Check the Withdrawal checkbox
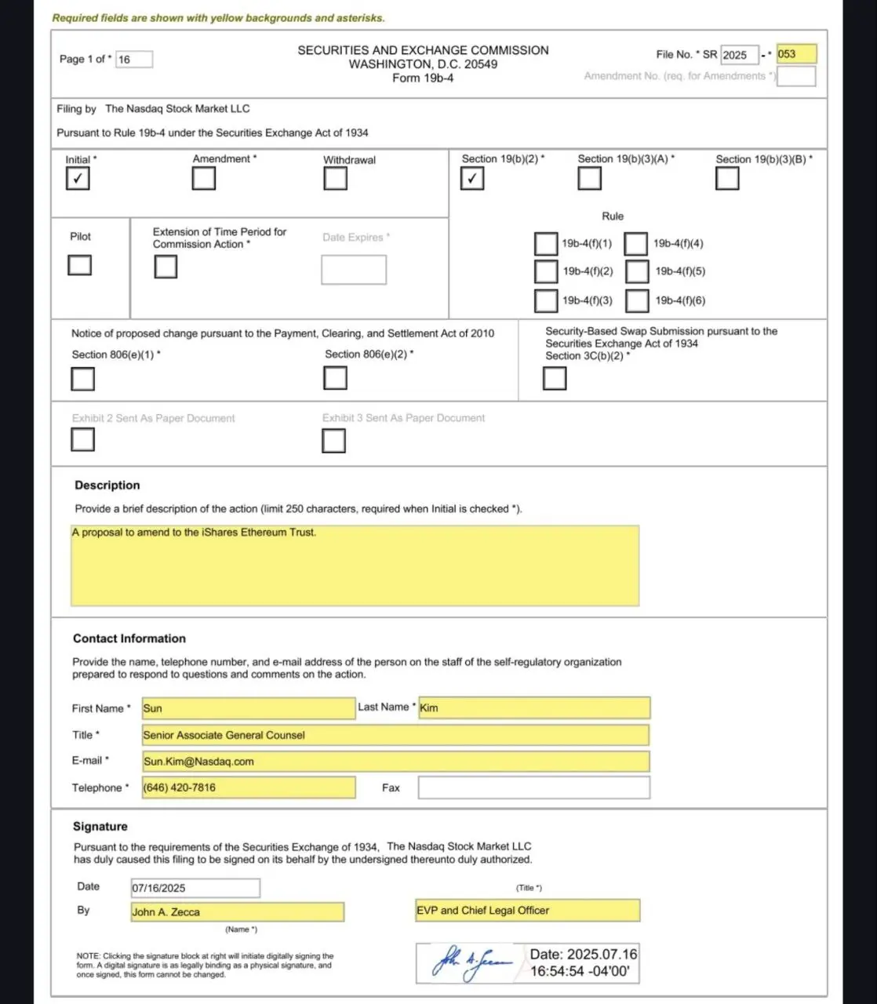The height and width of the screenshot is (1004, 877). pos(336,179)
